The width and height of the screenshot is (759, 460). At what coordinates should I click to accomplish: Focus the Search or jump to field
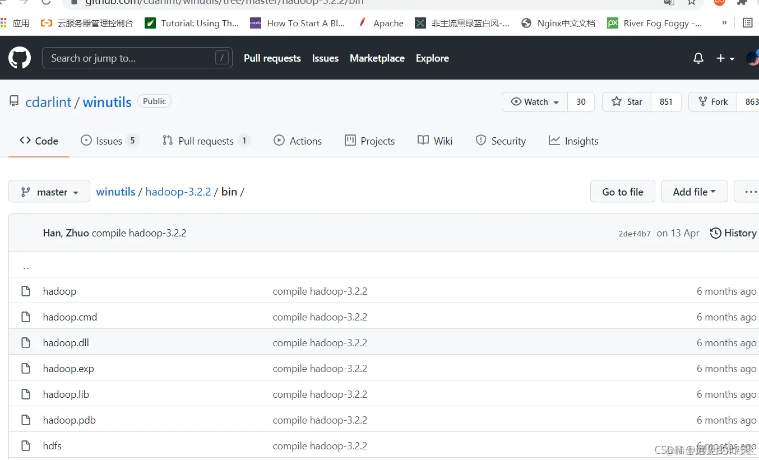click(x=137, y=58)
